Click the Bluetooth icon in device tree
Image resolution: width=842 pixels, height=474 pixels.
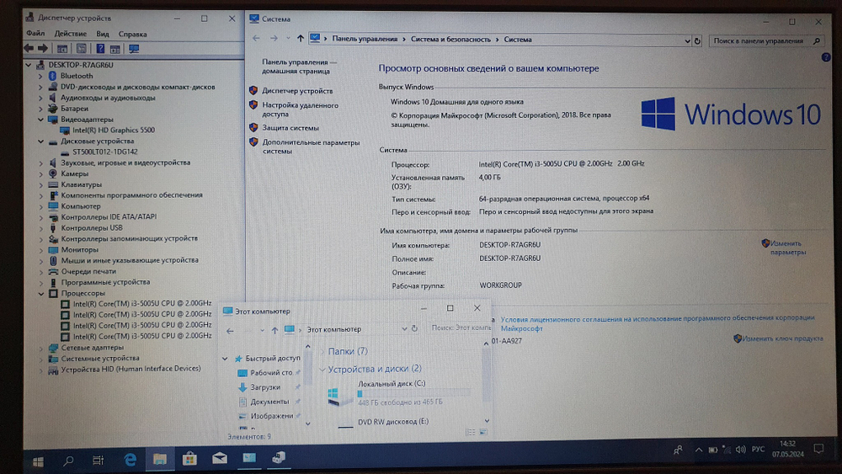click(x=52, y=76)
